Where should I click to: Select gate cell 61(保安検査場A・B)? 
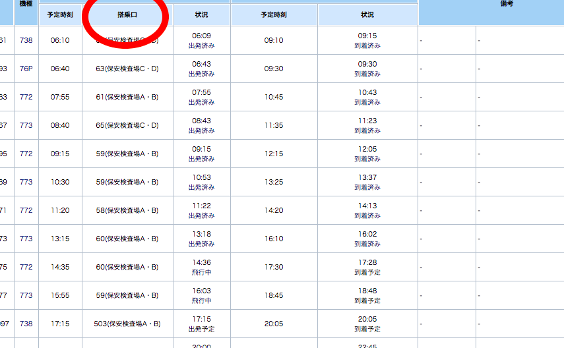coord(127,97)
